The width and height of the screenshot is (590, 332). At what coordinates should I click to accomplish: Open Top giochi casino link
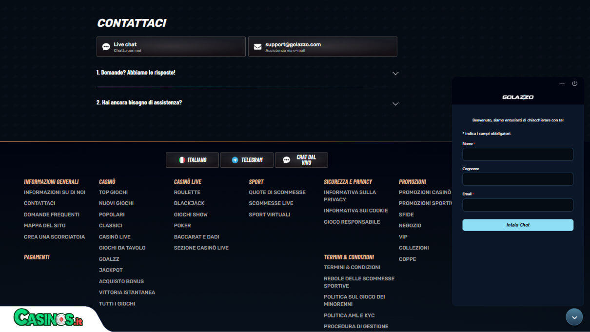pyautogui.click(x=113, y=193)
